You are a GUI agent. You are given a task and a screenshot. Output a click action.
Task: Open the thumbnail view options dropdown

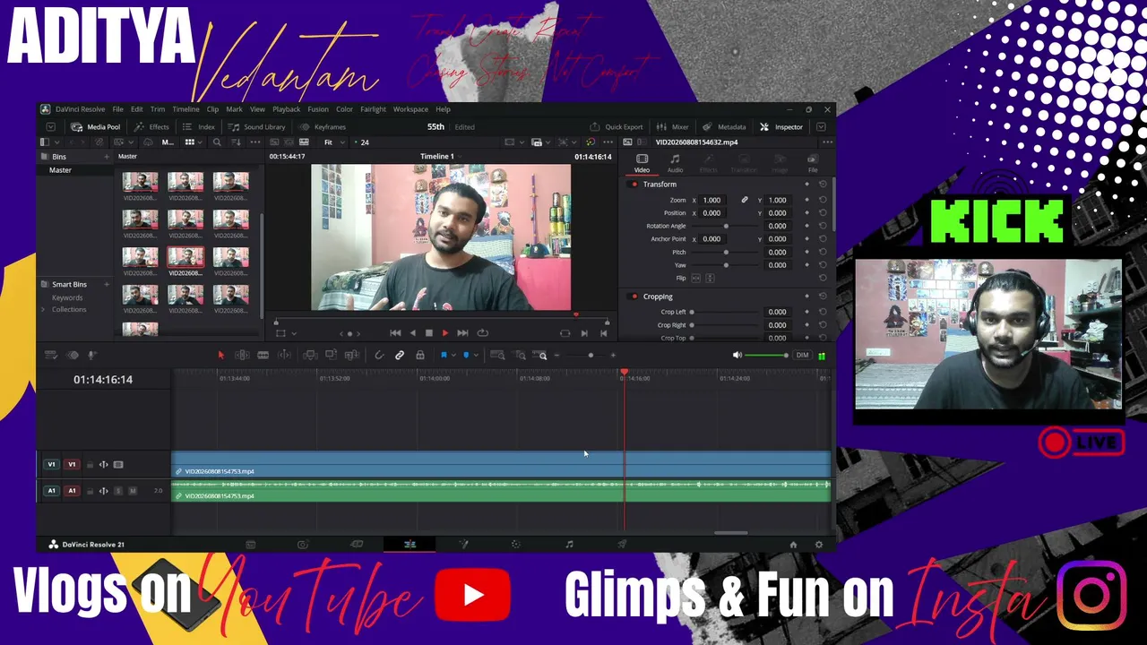[x=200, y=142]
